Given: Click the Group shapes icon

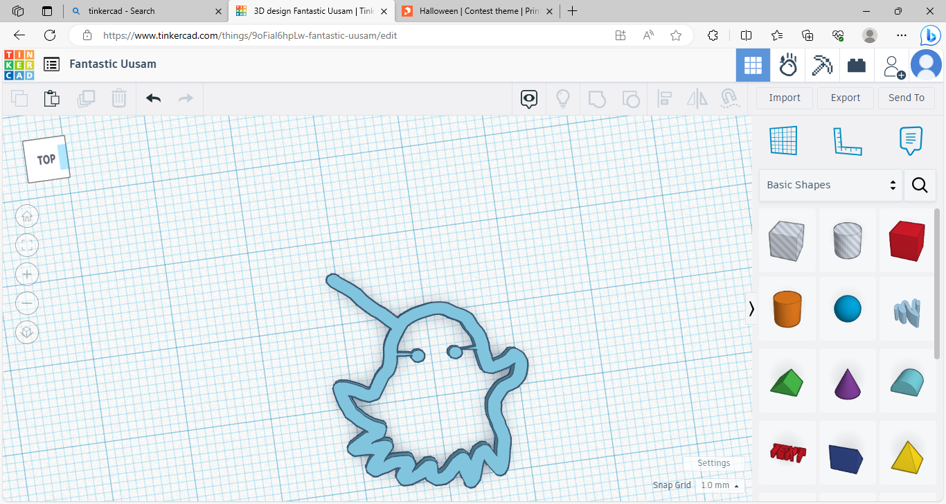Looking at the screenshot, I should click(597, 99).
